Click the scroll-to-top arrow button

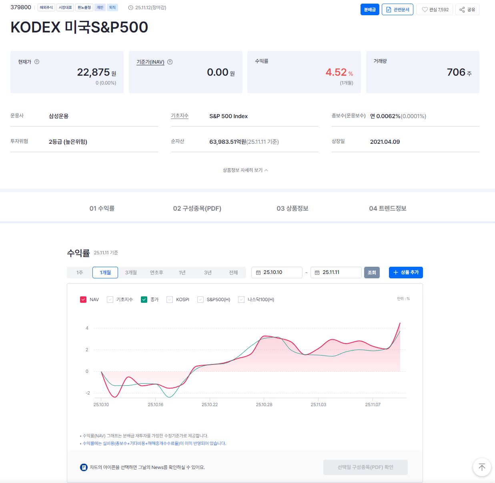pos(482,467)
